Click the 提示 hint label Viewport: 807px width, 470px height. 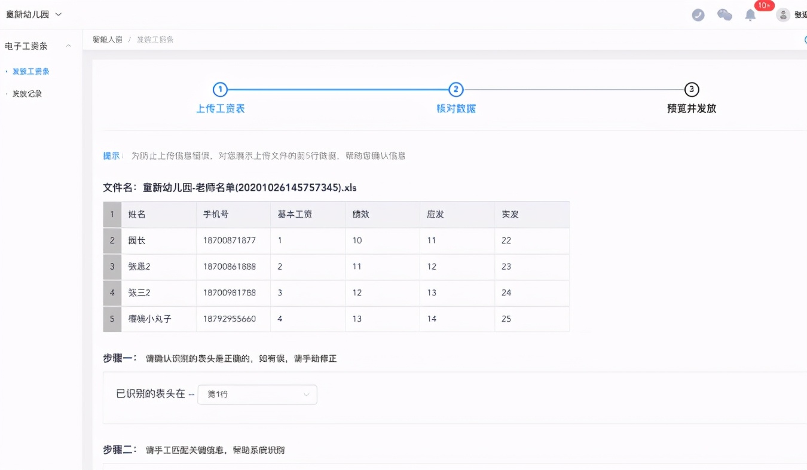(x=111, y=155)
